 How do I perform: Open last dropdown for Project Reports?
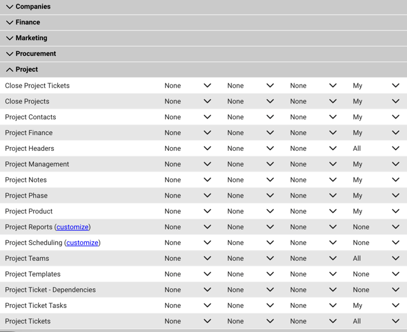pyautogui.click(x=377, y=227)
